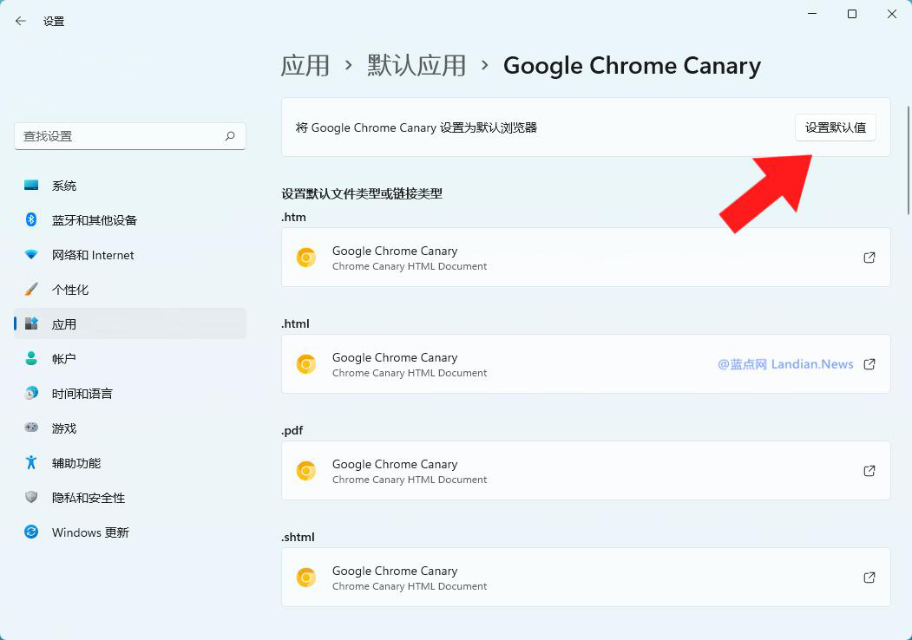Maximize the Settings window
The height and width of the screenshot is (640, 912).
[x=852, y=14]
